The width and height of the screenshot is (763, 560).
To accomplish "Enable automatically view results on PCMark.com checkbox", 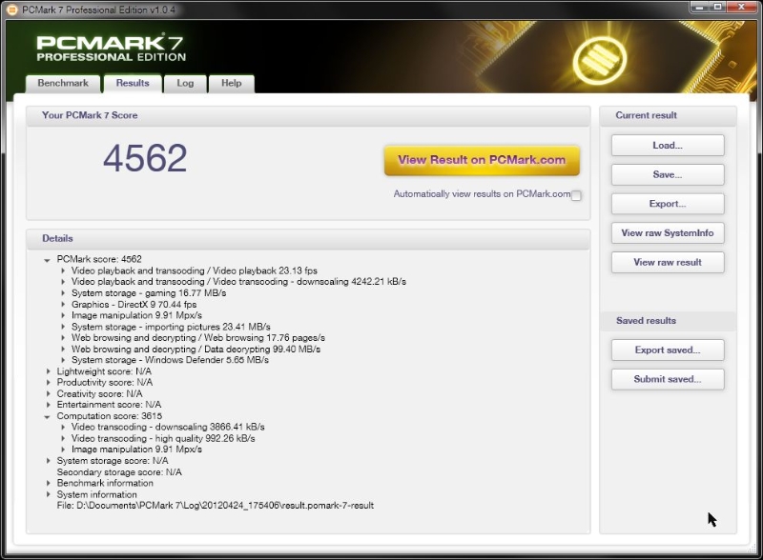I will 576,195.
